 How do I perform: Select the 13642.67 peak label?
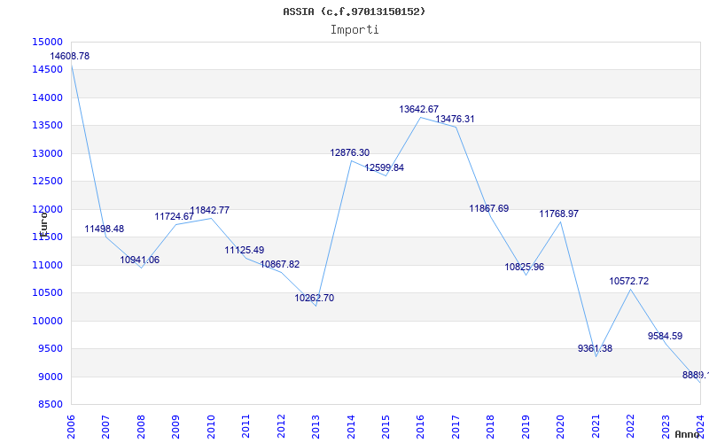[418, 109]
